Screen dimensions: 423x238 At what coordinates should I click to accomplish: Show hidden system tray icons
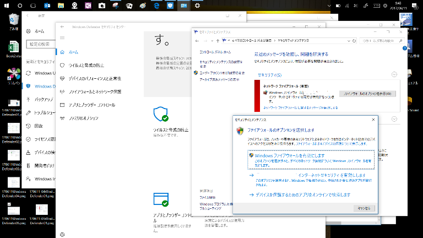pyautogui.click(x=329, y=6)
